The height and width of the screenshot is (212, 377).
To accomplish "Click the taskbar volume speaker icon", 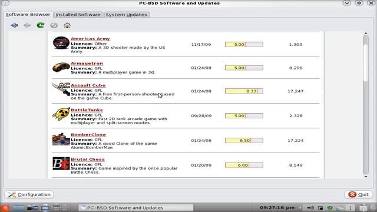I will point(310,208).
